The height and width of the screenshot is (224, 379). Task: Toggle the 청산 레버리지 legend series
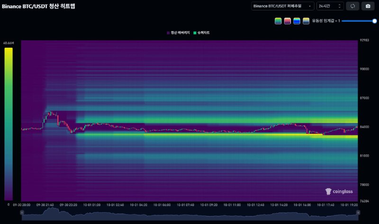click(x=178, y=33)
